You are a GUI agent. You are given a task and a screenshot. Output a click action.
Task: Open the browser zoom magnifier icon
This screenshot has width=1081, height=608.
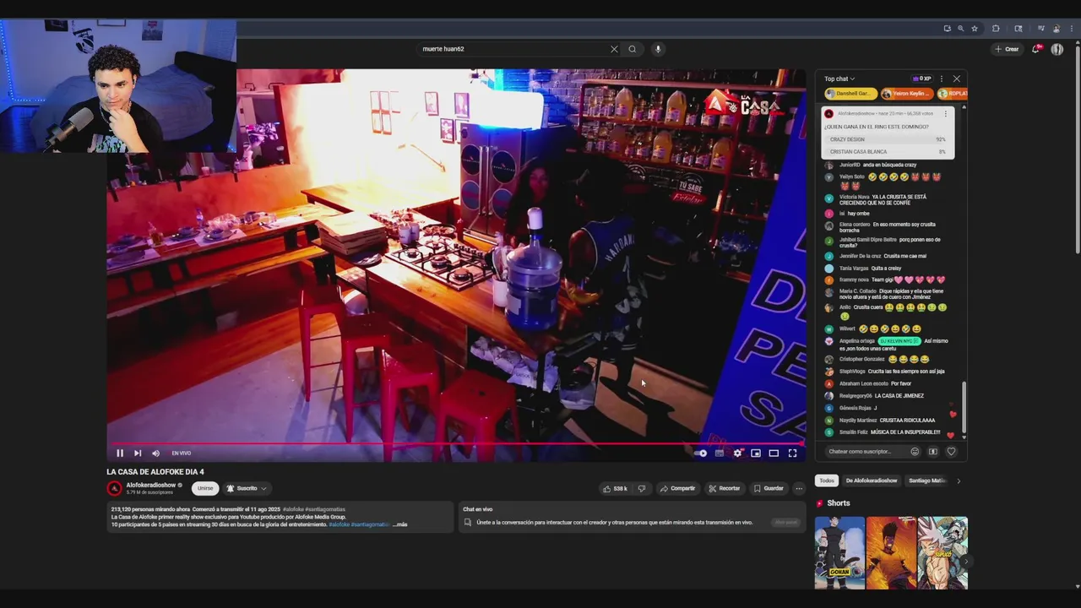pos(960,29)
